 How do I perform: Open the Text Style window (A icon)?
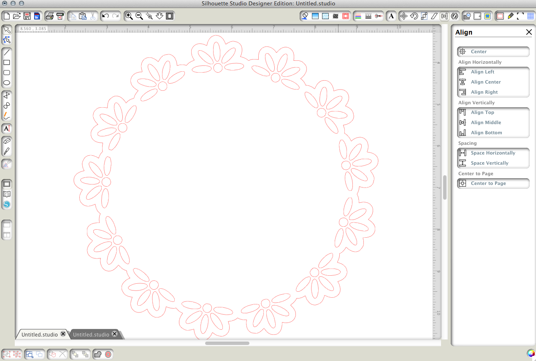pos(391,16)
